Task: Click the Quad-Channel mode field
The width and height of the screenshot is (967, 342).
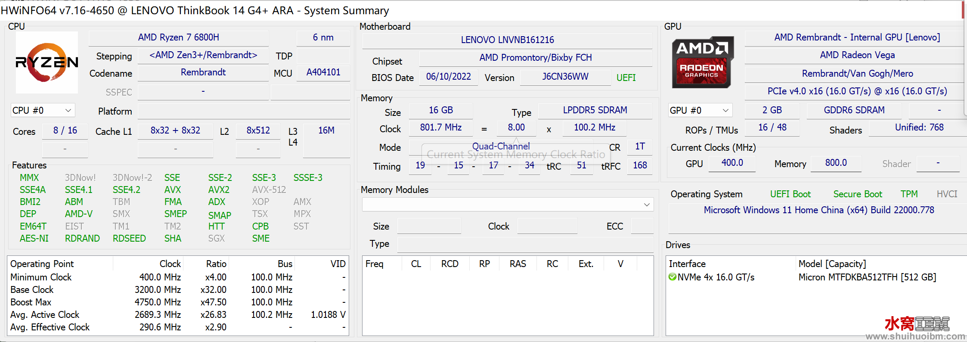Action: pyautogui.click(x=501, y=146)
